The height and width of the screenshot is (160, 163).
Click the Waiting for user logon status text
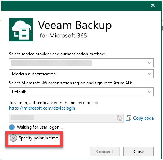click(x=40, y=127)
